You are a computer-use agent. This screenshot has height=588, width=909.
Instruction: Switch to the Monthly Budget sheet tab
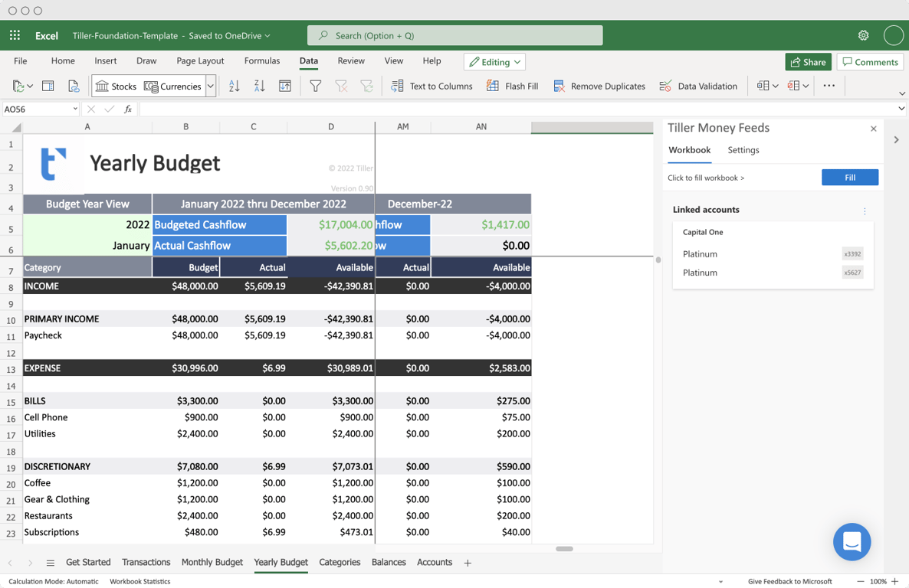[212, 562]
